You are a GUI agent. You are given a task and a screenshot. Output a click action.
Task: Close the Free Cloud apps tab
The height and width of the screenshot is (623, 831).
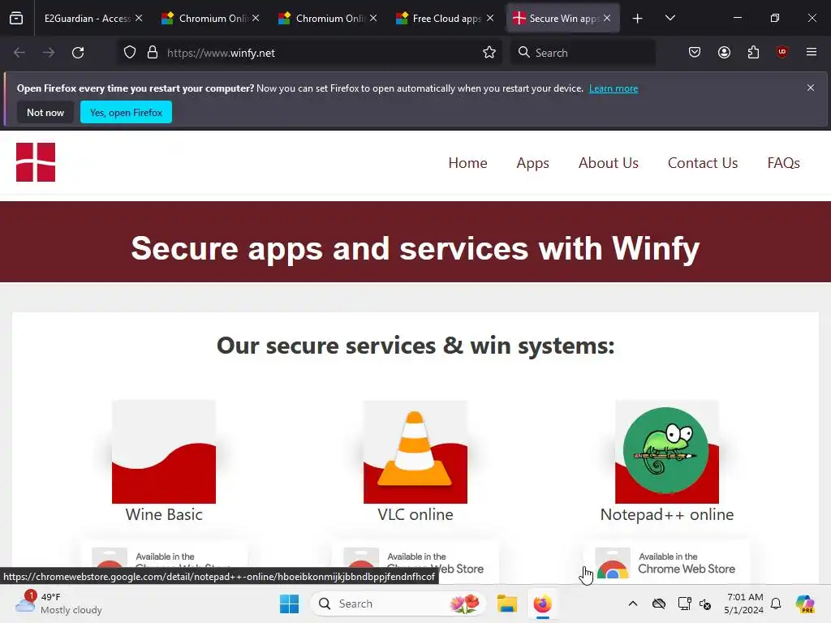490,19
